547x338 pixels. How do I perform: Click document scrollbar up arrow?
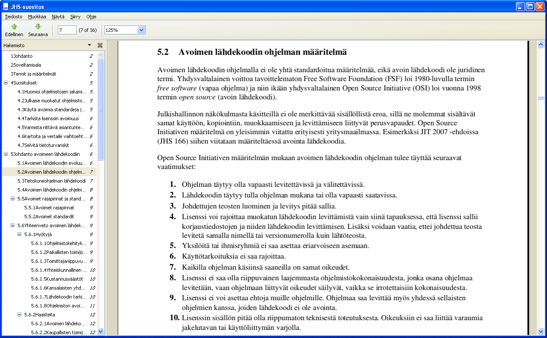click(x=541, y=44)
